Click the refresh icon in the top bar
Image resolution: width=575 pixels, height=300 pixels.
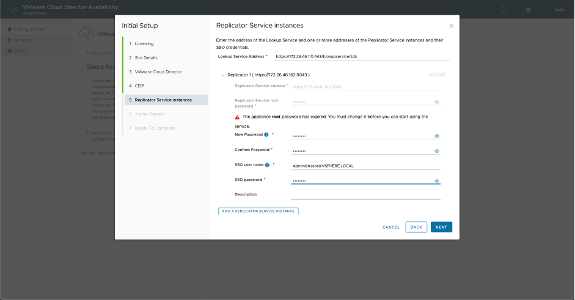pos(504,10)
